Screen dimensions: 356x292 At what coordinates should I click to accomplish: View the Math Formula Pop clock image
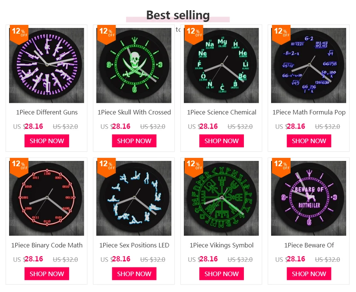[x=309, y=65]
